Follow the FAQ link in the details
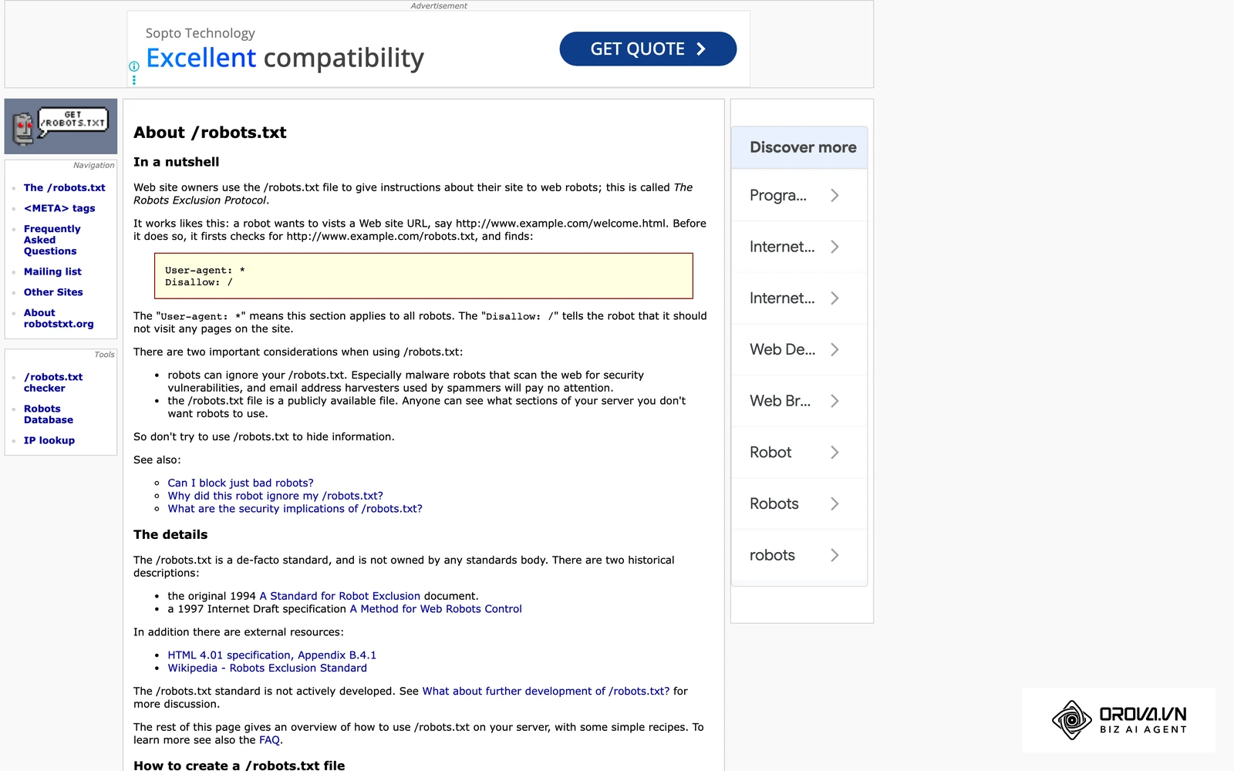 tap(269, 740)
